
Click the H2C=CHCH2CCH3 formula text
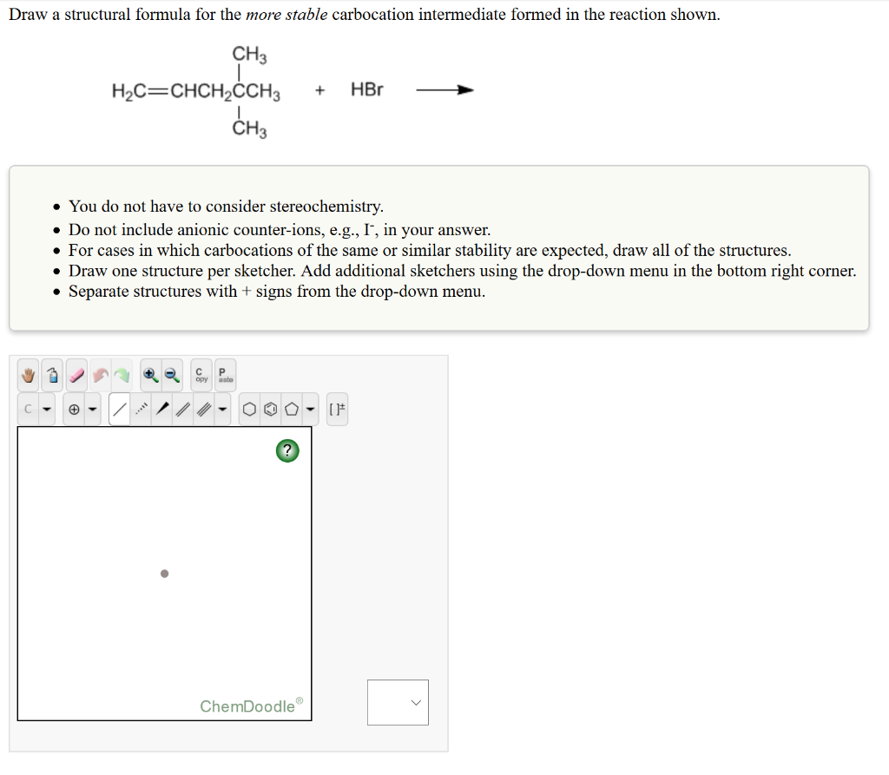195,91
